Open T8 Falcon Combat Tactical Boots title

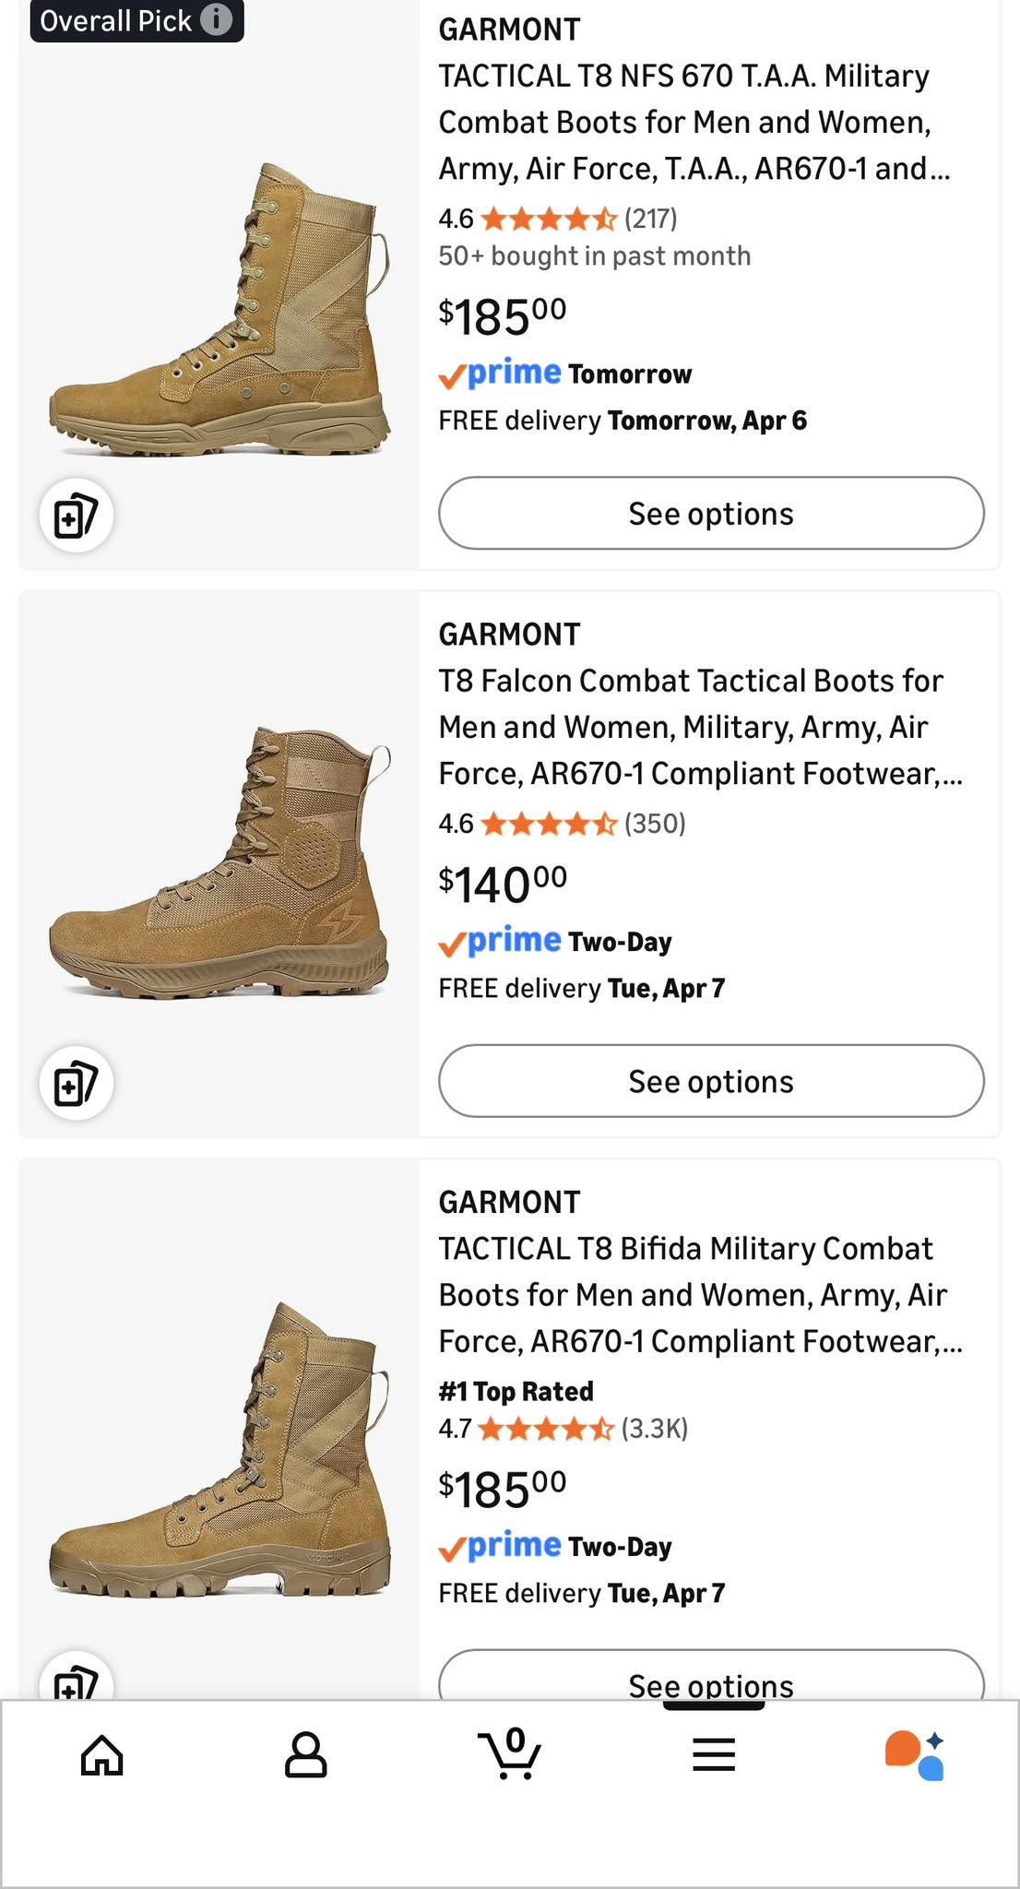click(701, 727)
